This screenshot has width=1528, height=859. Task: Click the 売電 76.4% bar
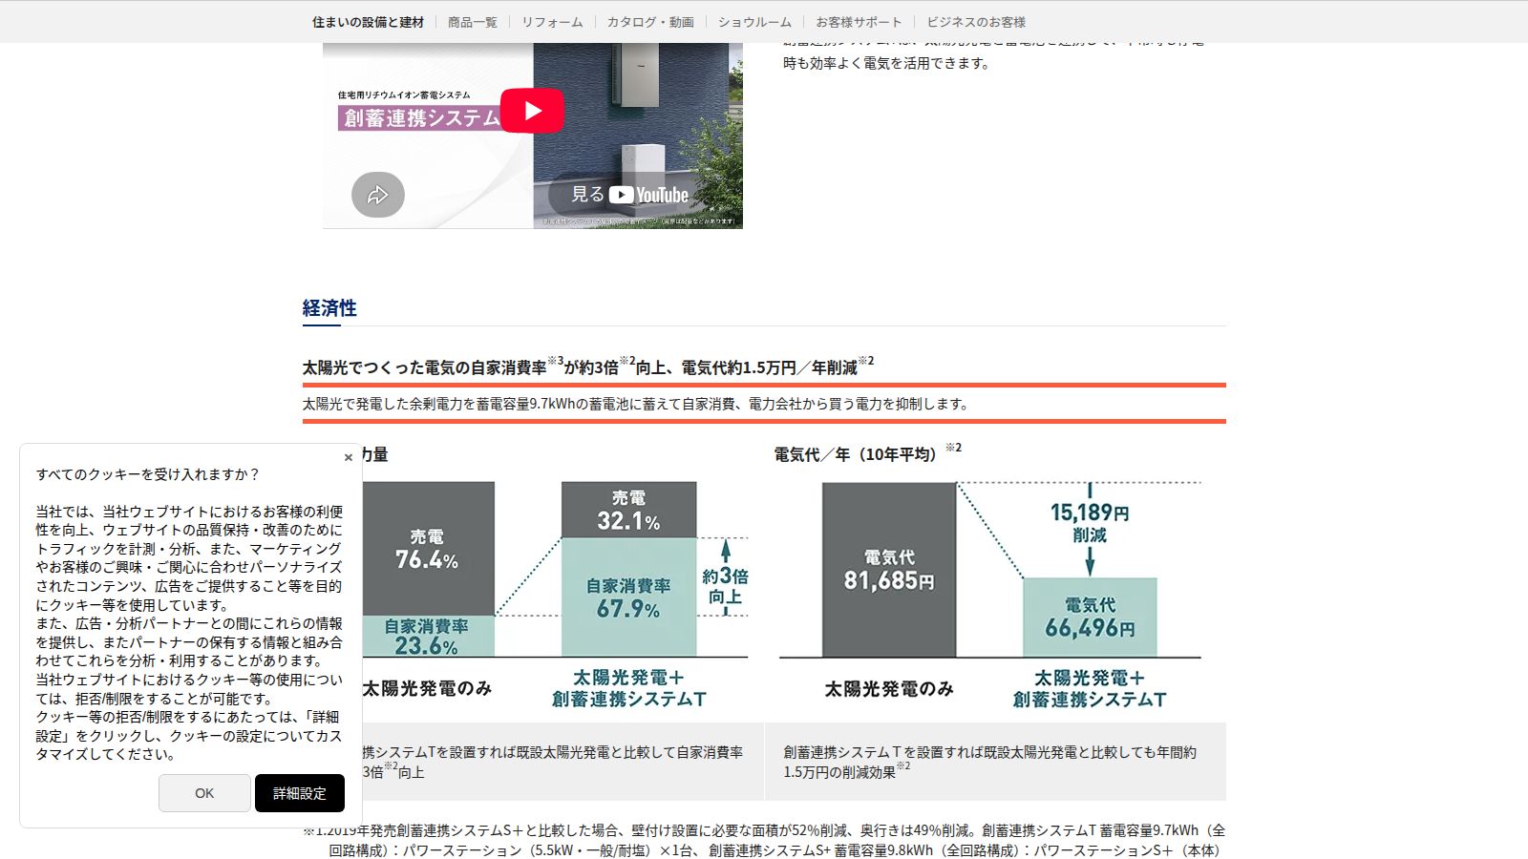pyautogui.click(x=428, y=549)
